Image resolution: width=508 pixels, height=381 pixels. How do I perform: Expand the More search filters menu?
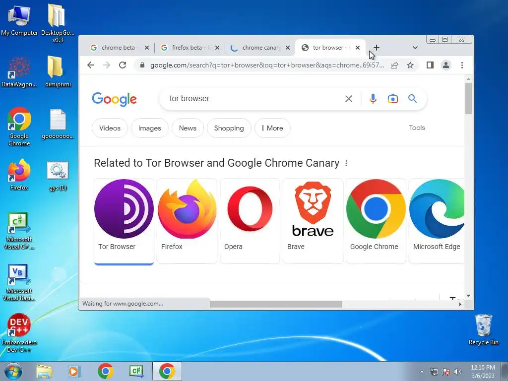(272, 128)
